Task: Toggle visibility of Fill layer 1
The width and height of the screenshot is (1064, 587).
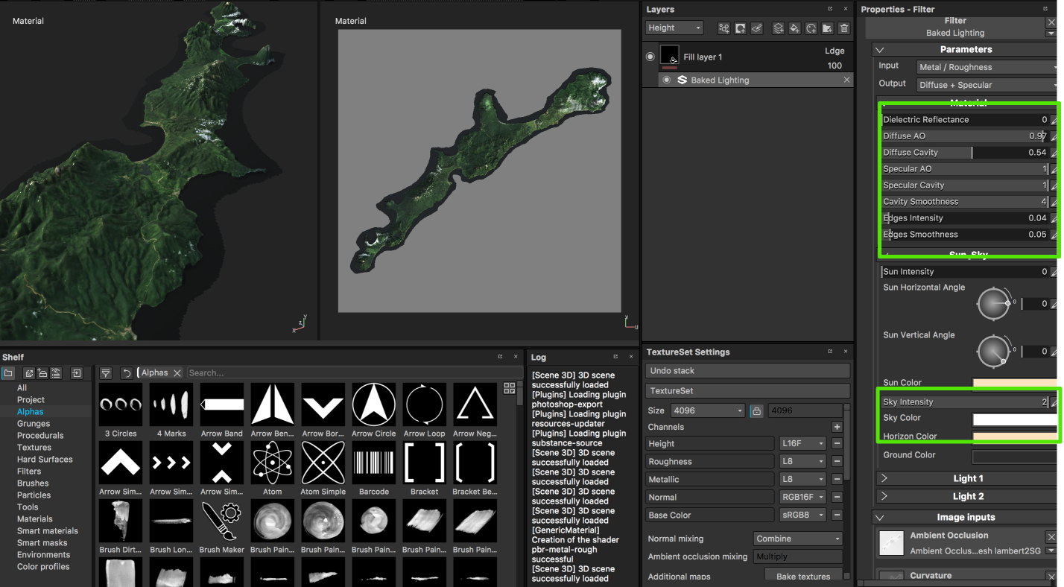Action: (x=650, y=57)
